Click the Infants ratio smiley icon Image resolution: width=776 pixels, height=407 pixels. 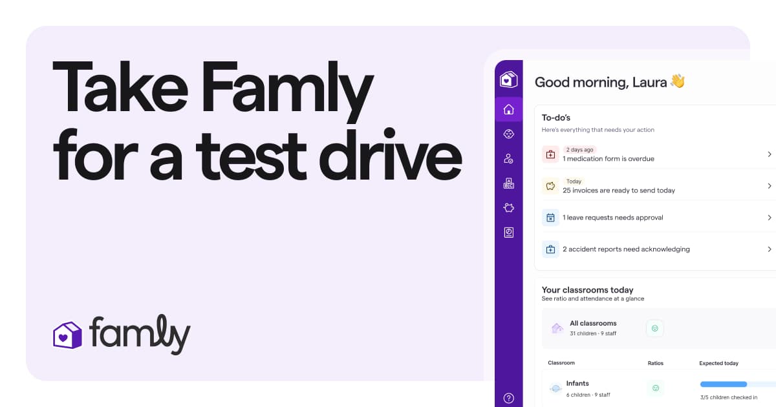(x=654, y=388)
